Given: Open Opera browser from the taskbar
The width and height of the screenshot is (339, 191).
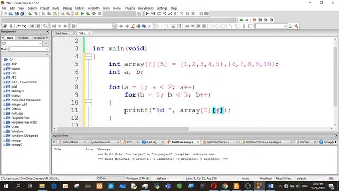Looking at the screenshot, I should [213, 186].
